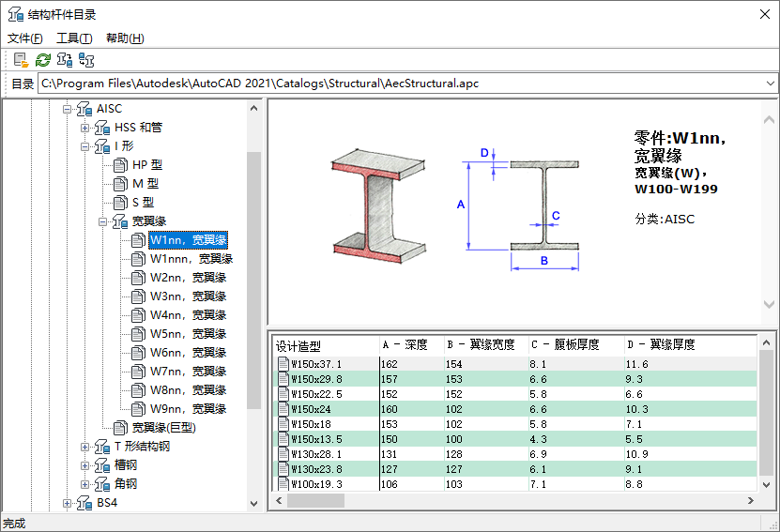This screenshot has width=780, height=532.
Task: Click the C - 腹板厚度 column header
Action: click(x=576, y=345)
